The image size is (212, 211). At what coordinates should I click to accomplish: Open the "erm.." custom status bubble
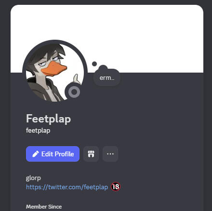click(107, 78)
